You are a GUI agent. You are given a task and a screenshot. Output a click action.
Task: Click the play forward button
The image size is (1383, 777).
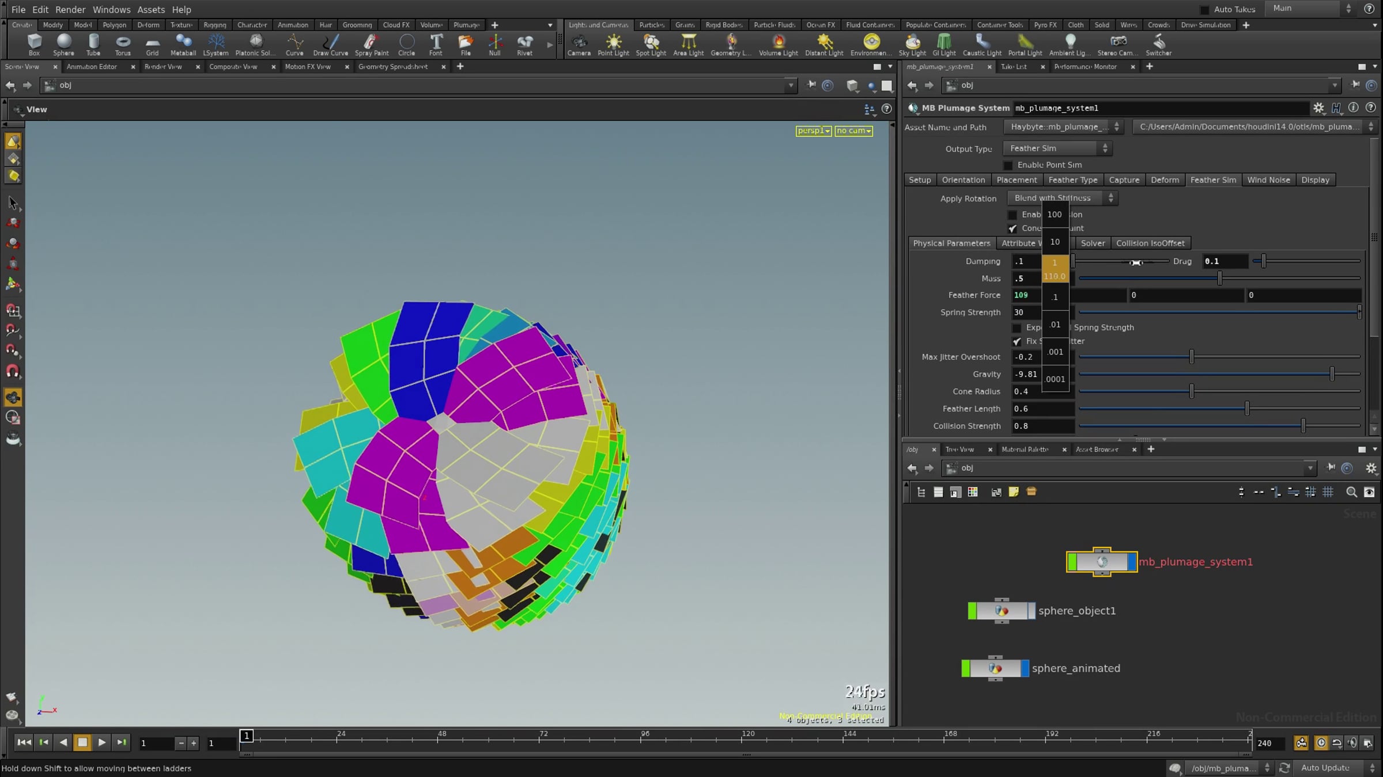tap(101, 742)
